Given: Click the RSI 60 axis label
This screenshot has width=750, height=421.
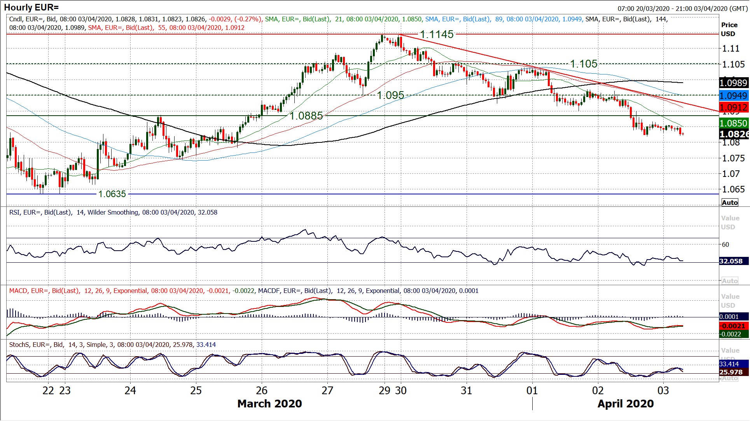Looking at the screenshot, I should click(x=726, y=244).
